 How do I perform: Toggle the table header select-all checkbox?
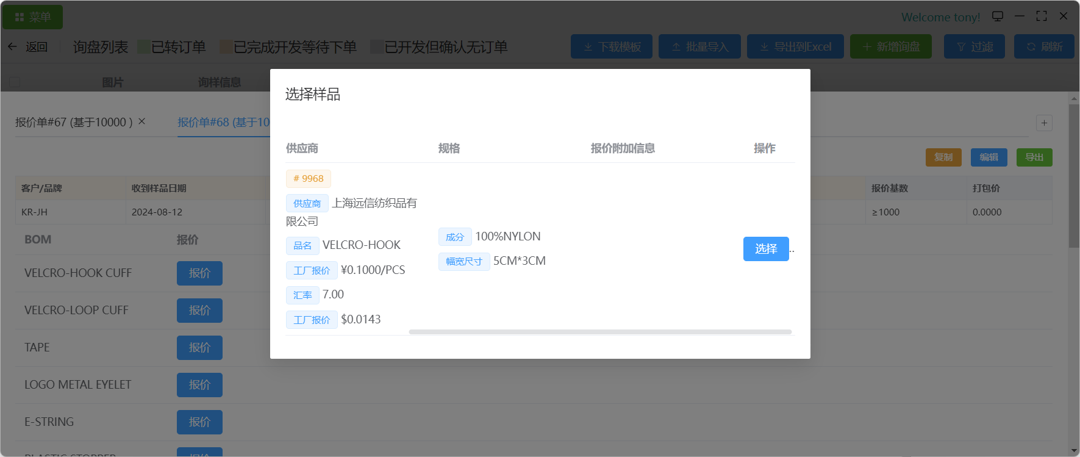point(15,82)
